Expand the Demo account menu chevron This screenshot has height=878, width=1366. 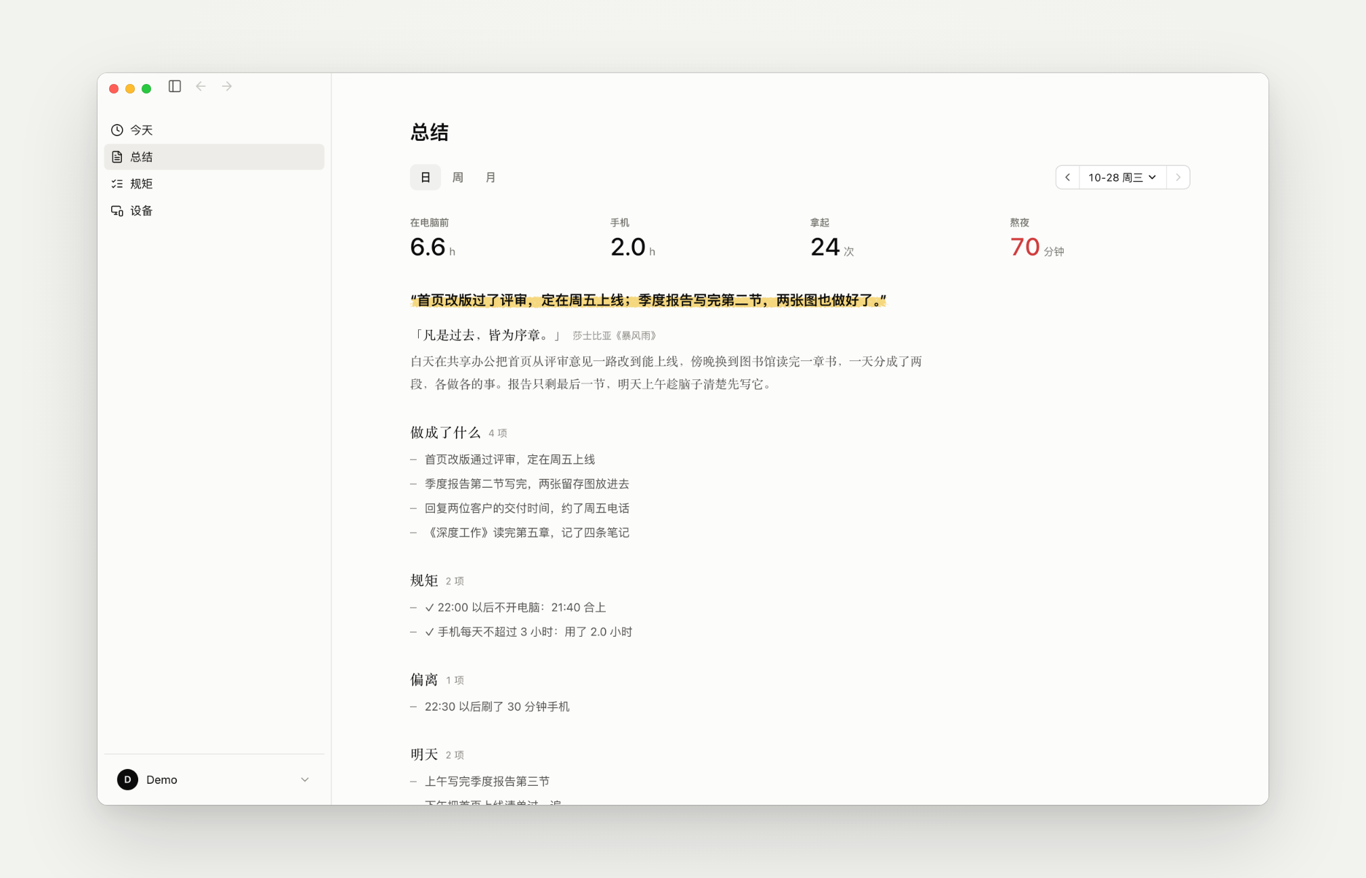click(x=305, y=780)
